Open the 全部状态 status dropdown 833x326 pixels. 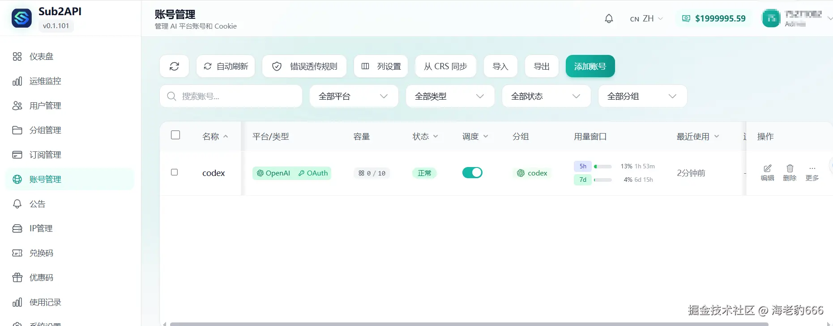pyautogui.click(x=546, y=96)
